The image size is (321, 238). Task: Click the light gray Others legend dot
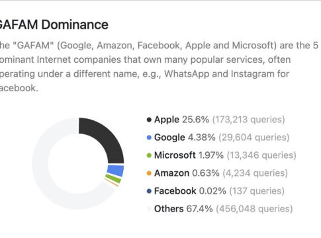pyautogui.click(x=149, y=209)
